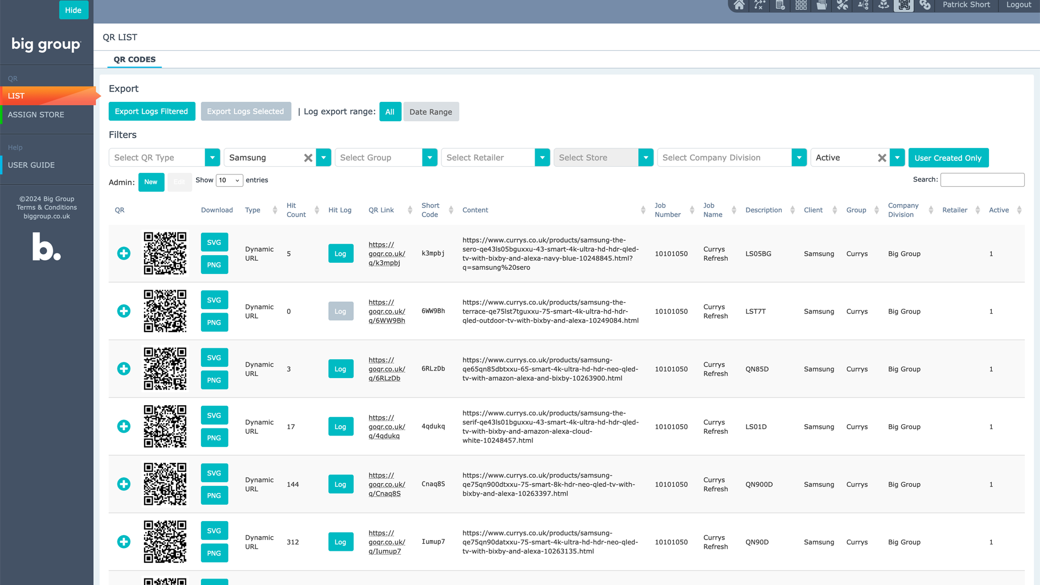Viewport: 1040px width, 585px height.
Task: Toggle User Created Only filter
Action: click(x=948, y=158)
